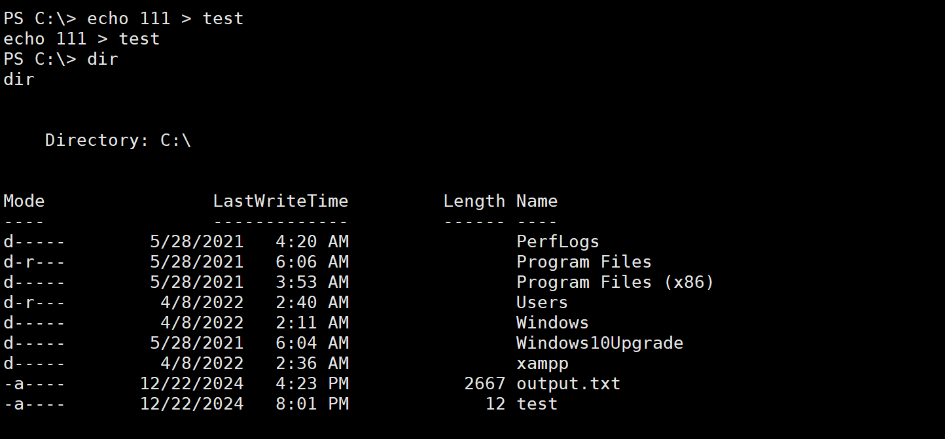
Task: Click the first prompt line 'echo 111 > test'
Action: pos(165,18)
